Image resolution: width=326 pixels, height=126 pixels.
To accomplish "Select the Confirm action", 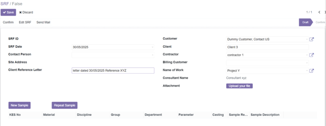I will pos(8,22).
